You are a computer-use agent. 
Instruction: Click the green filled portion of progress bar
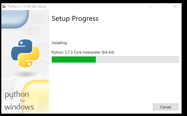tap(74, 59)
